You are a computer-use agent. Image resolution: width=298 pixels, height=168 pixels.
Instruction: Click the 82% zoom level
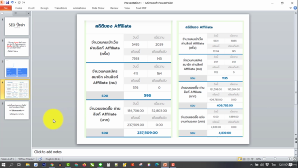coord(258,159)
